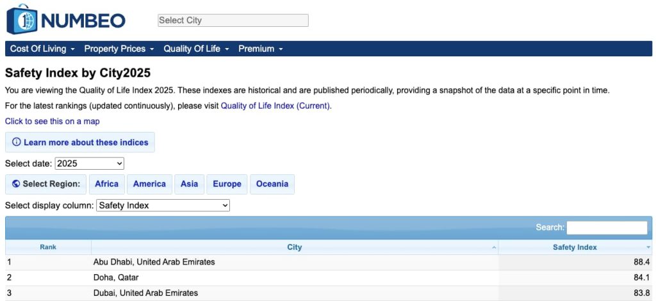This screenshot has width=656, height=301.
Task: Expand the Premium menu
Action: click(261, 49)
